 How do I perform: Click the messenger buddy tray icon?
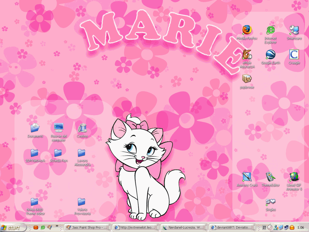276,227
